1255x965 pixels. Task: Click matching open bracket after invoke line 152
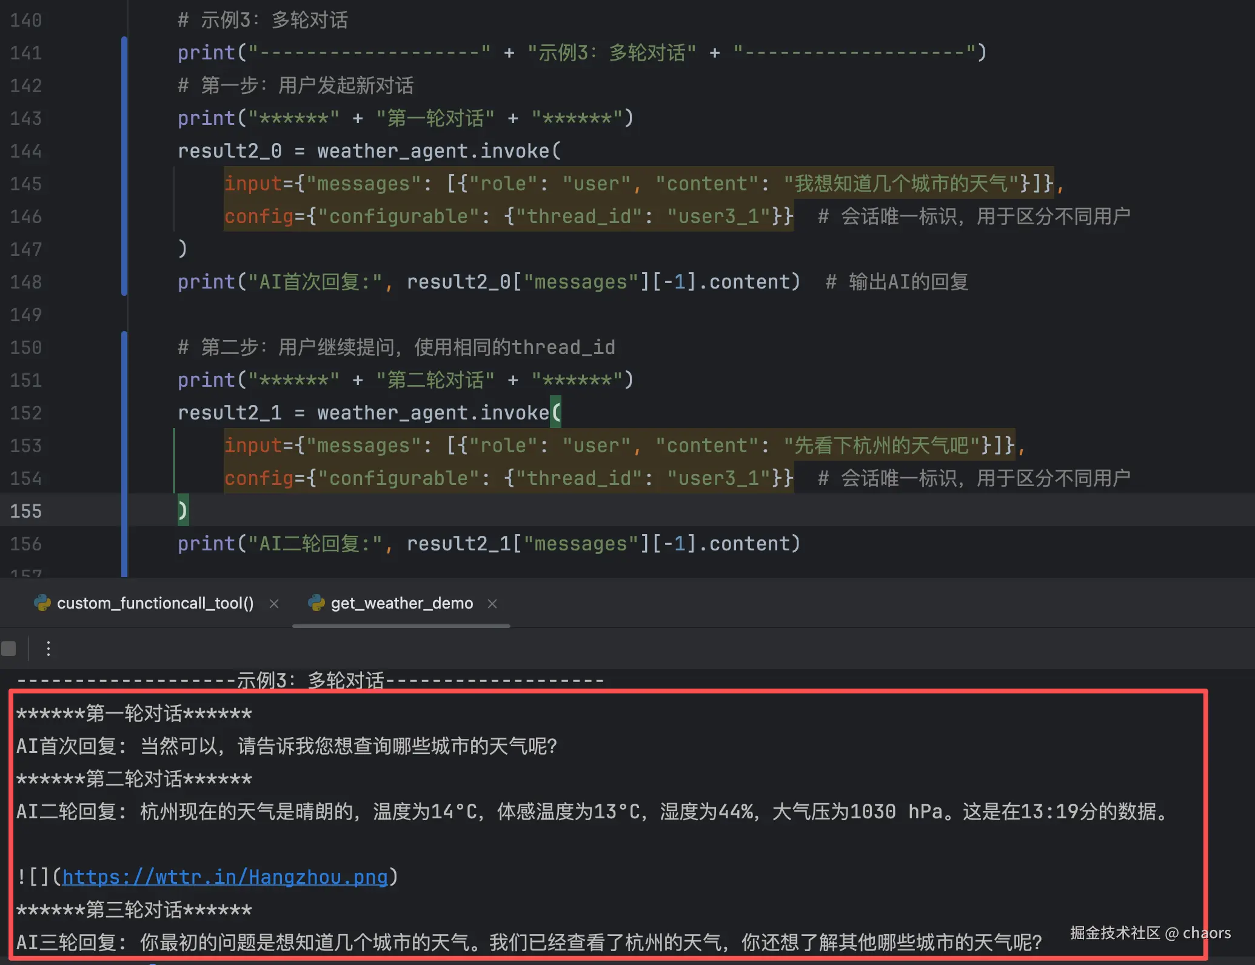[556, 413]
